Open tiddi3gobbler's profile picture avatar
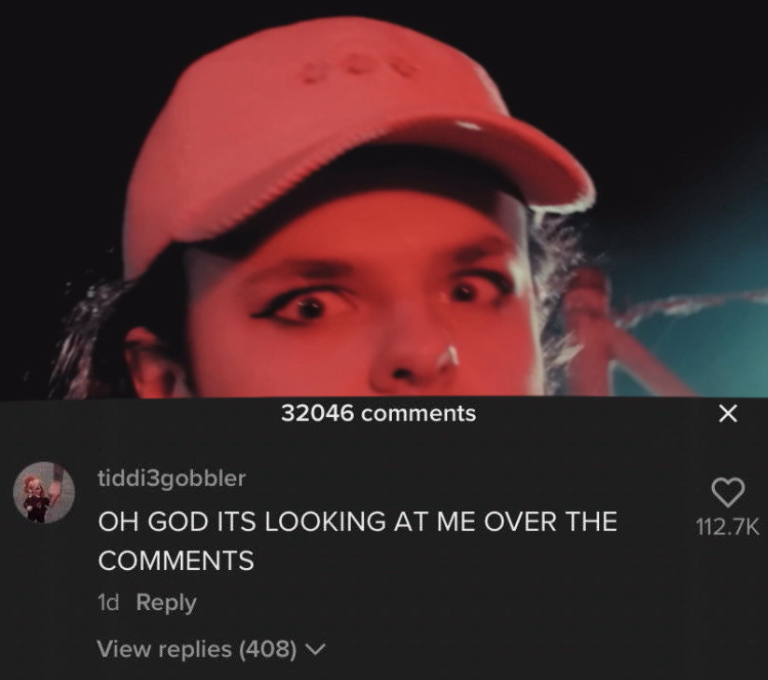This screenshot has width=768, height=680. (44, 493)
